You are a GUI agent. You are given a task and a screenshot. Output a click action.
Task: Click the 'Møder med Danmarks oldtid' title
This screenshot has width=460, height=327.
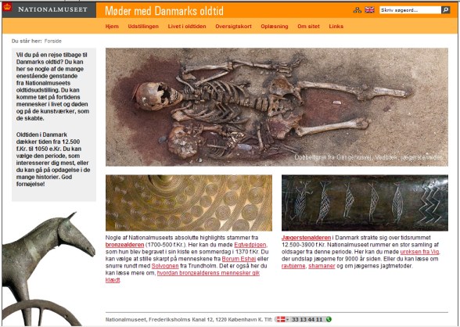pos(164,11)
